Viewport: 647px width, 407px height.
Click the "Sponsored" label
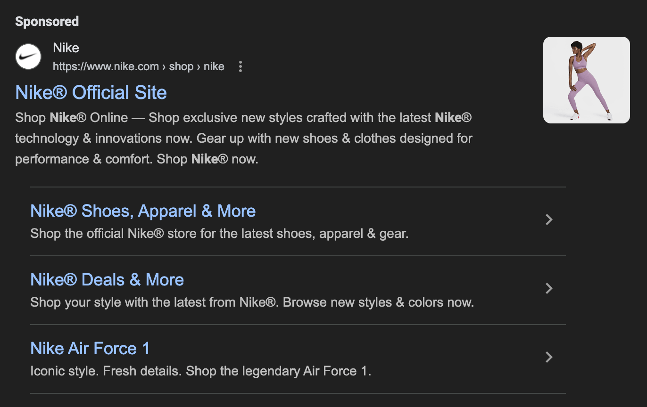click(47, 21)
